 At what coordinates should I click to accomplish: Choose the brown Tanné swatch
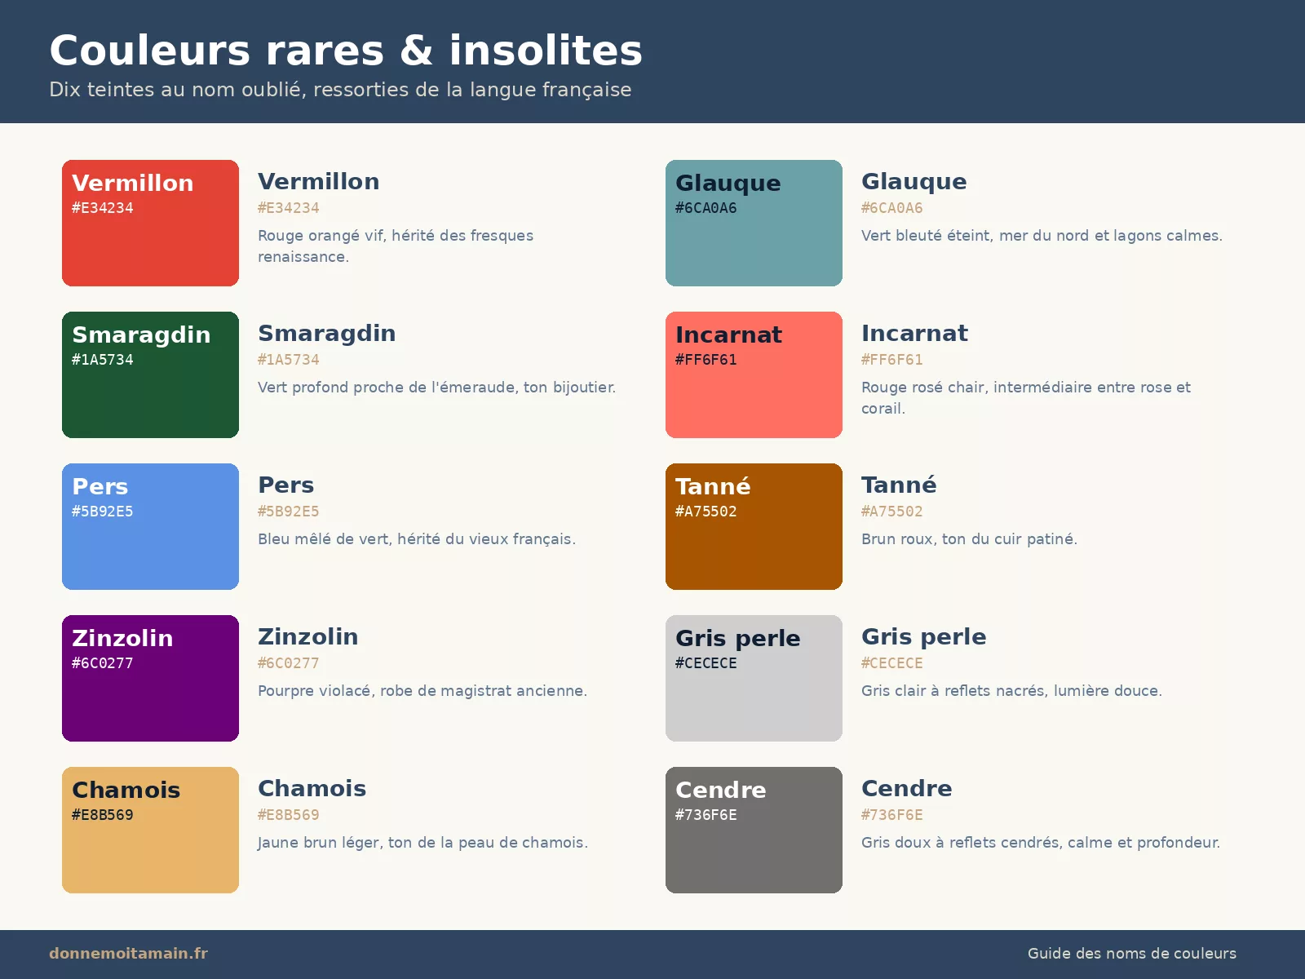point(754,526)
